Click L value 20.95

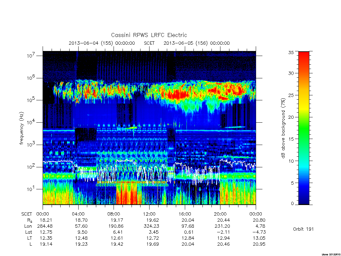tap(259, 244)
